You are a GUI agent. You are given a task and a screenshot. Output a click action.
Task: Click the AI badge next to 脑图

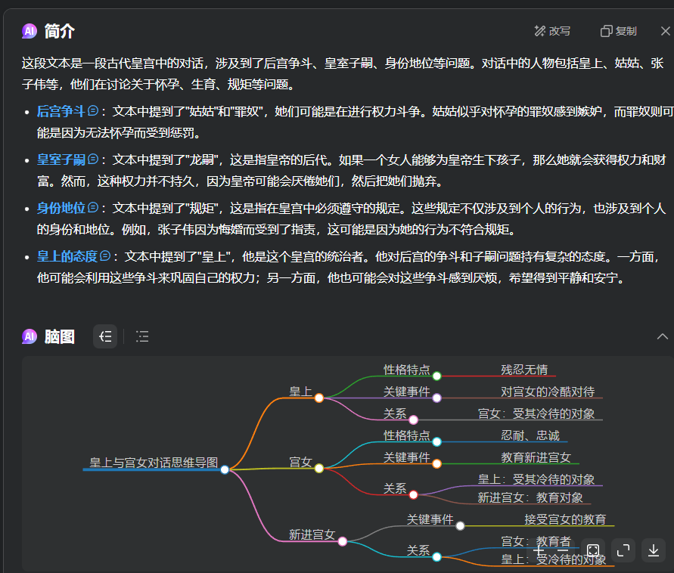coord(29,336)
